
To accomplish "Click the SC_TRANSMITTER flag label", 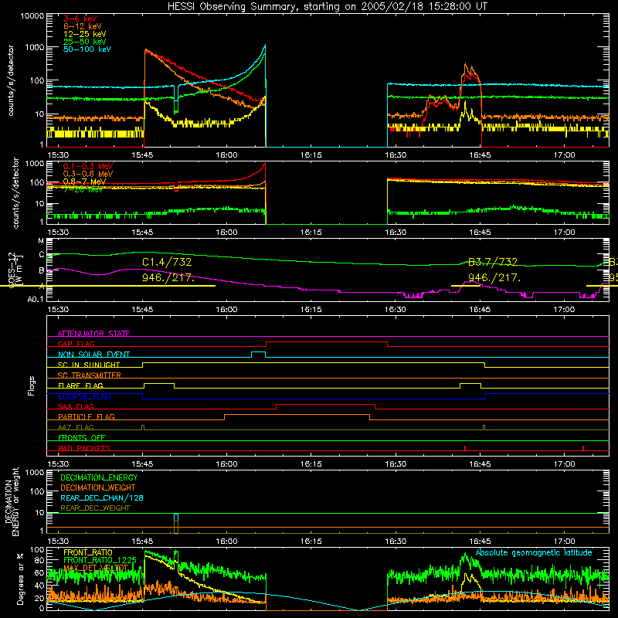I will (x=89, y=375).
